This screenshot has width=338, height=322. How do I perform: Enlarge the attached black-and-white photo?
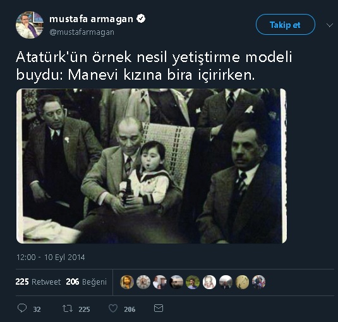152,166
